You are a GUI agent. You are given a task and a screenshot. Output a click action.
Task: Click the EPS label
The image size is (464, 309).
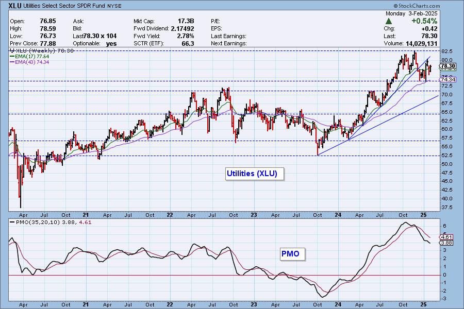pos(217,29)
